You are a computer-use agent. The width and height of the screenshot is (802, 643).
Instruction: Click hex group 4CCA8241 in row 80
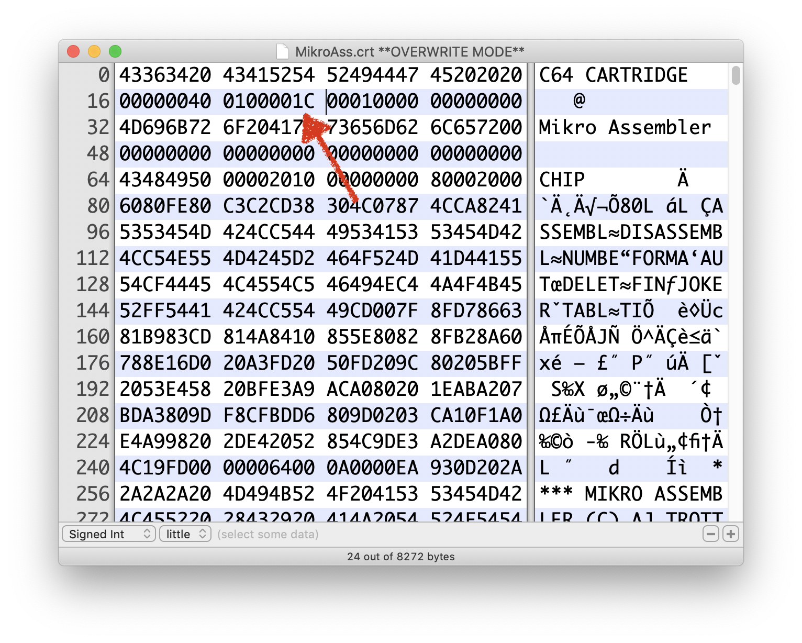tap(476, 206)
